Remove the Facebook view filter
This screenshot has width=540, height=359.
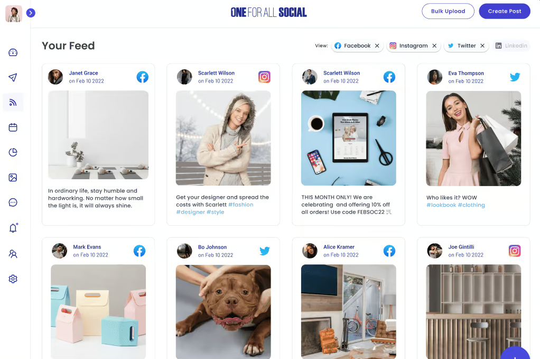point(377,46)
